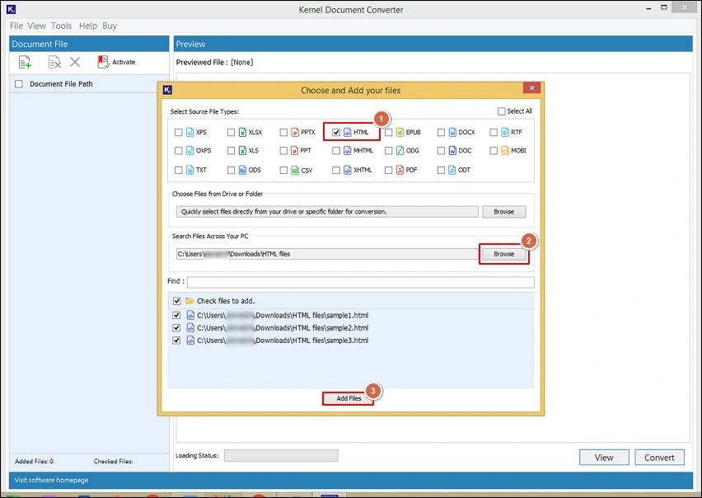This screenshot has width=702, height=498.
Task: Click the Find text field
Action: click(x=360, y=282)
